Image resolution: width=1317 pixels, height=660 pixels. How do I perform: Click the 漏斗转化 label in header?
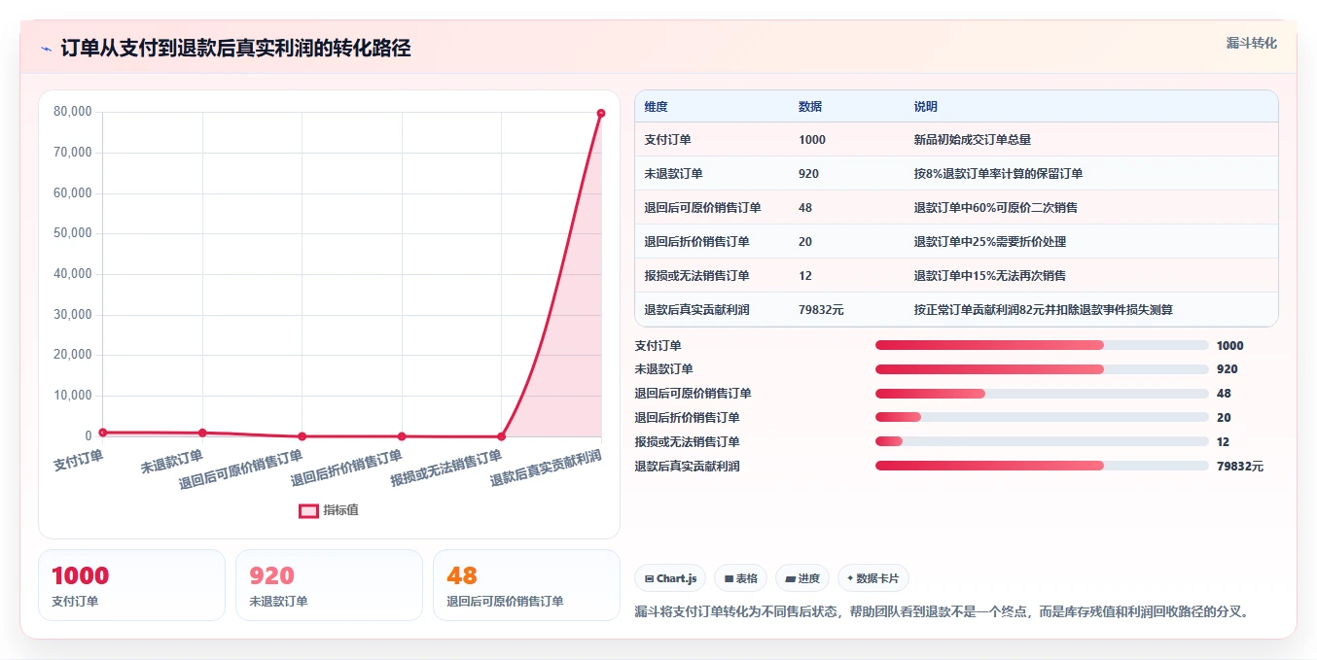1251,43
